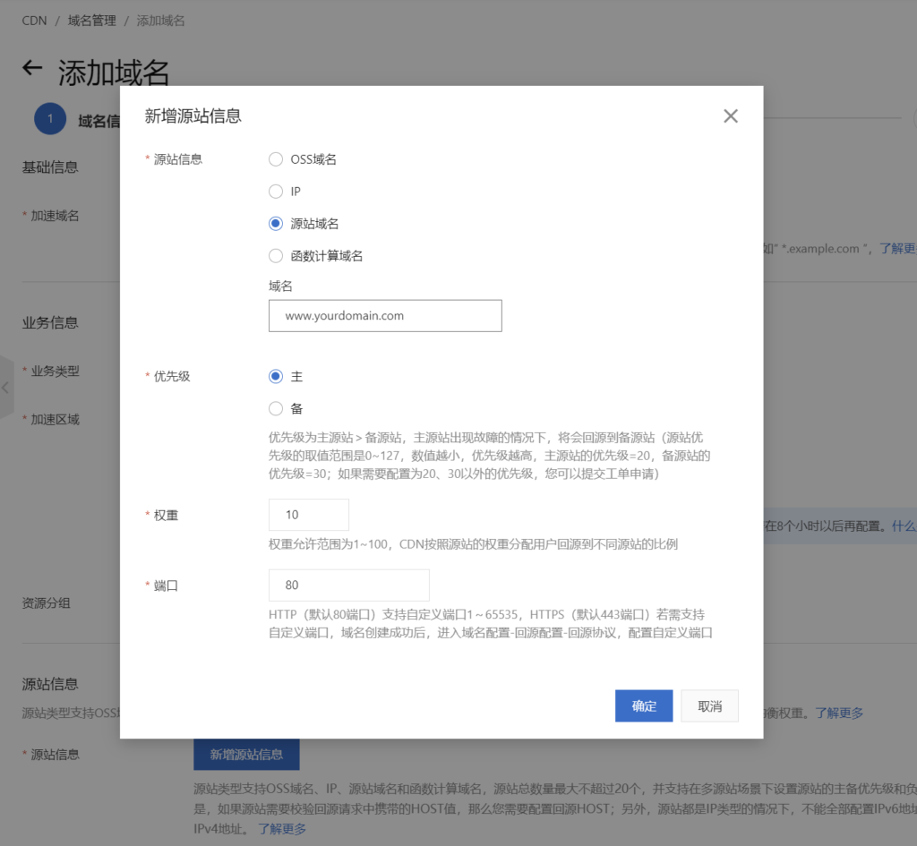Image resolution: width=917 pixels, height=846 pixels.
Task: Click the back arrow beside 添加域名
Action: point(33,69)
